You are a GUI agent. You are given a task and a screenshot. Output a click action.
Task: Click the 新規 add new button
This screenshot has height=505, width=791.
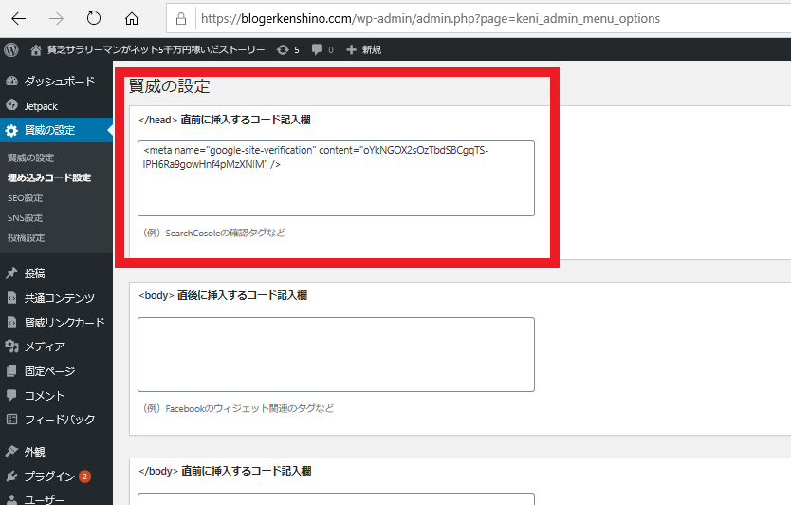coord(363,49)
